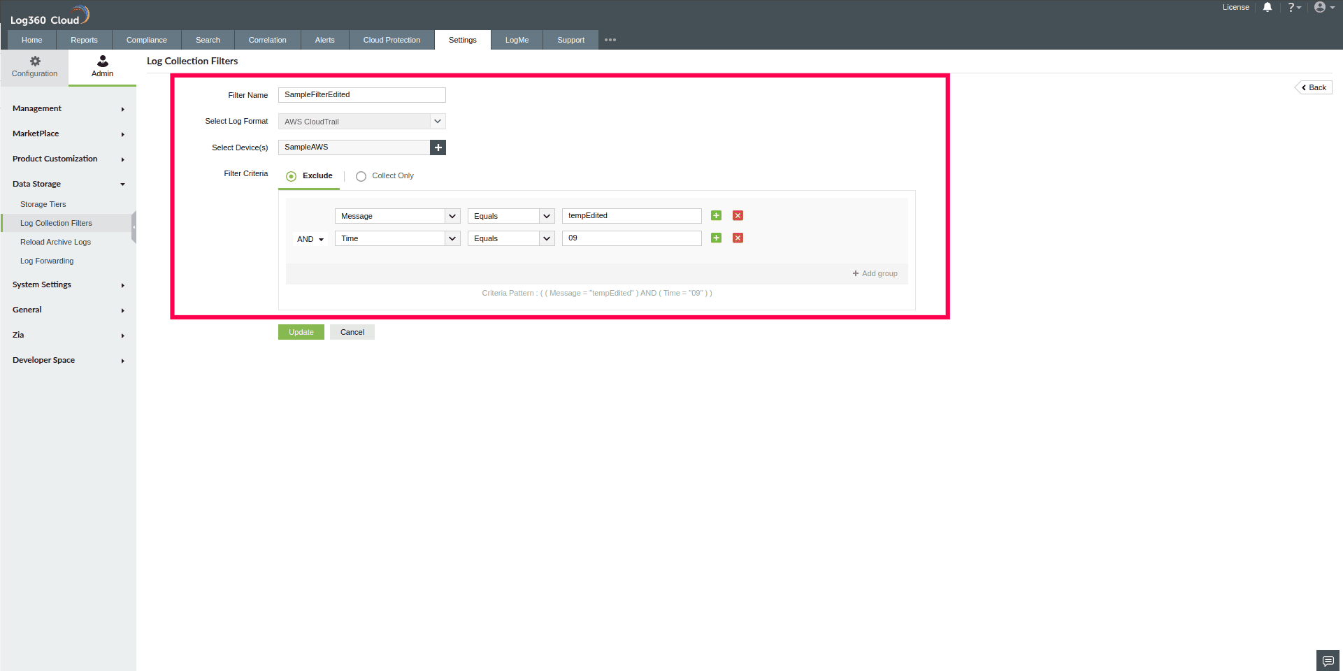Switch to the LogMe tab
Viewport: 1343px width, 671px height.
516,40
